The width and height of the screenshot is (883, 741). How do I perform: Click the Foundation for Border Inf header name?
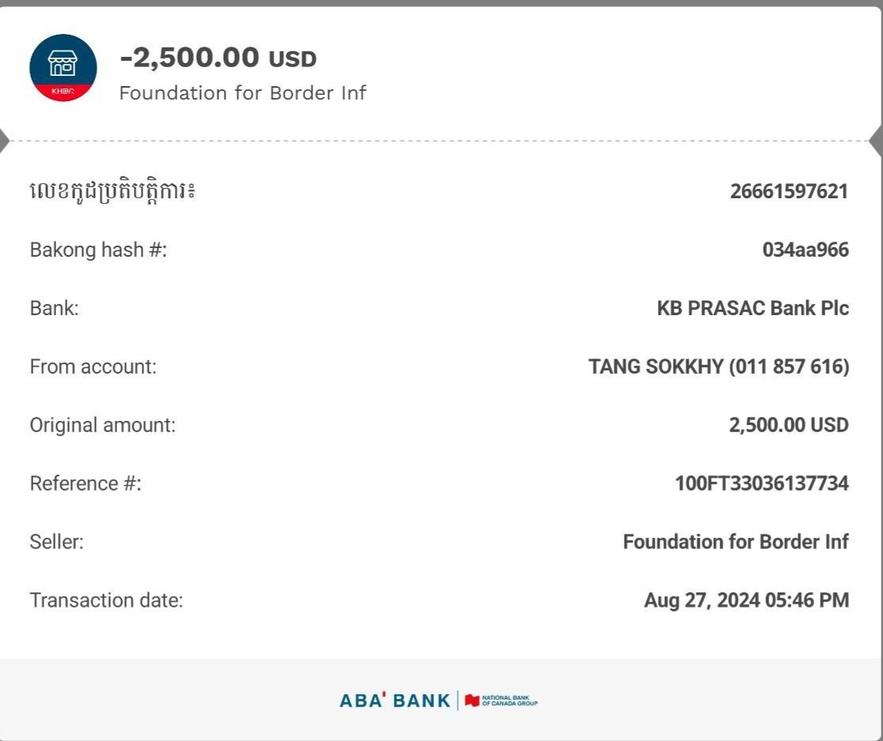tap(243, 93)
